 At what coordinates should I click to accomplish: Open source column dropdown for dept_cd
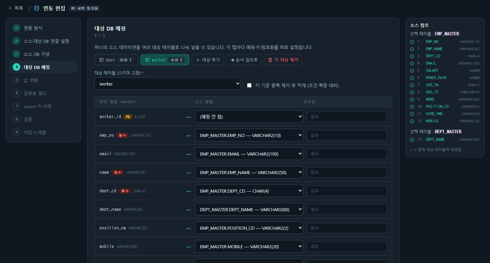[x=249, y=191]
